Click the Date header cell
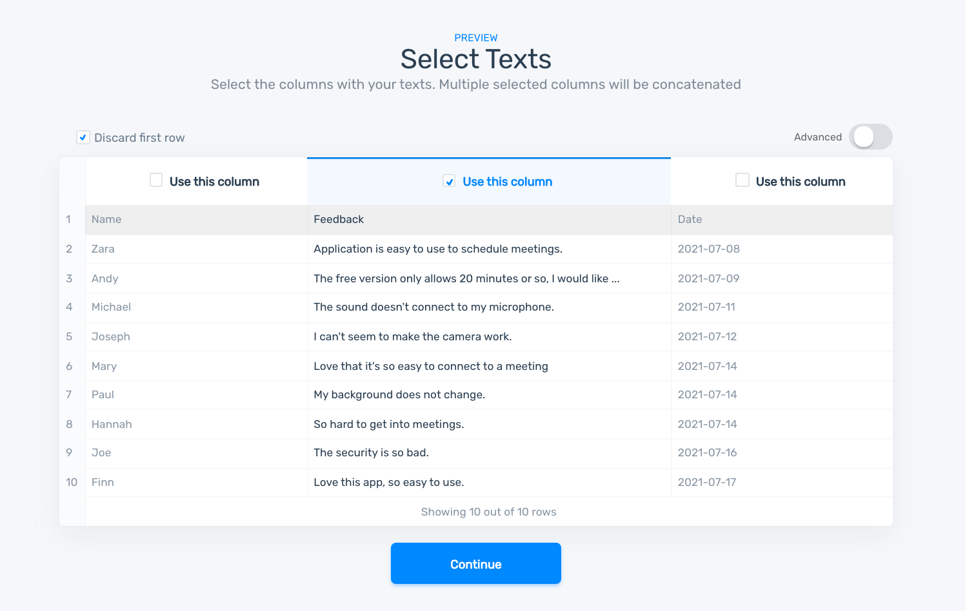The height and width of the screenshot is (611, 965). tap(690, 219)
